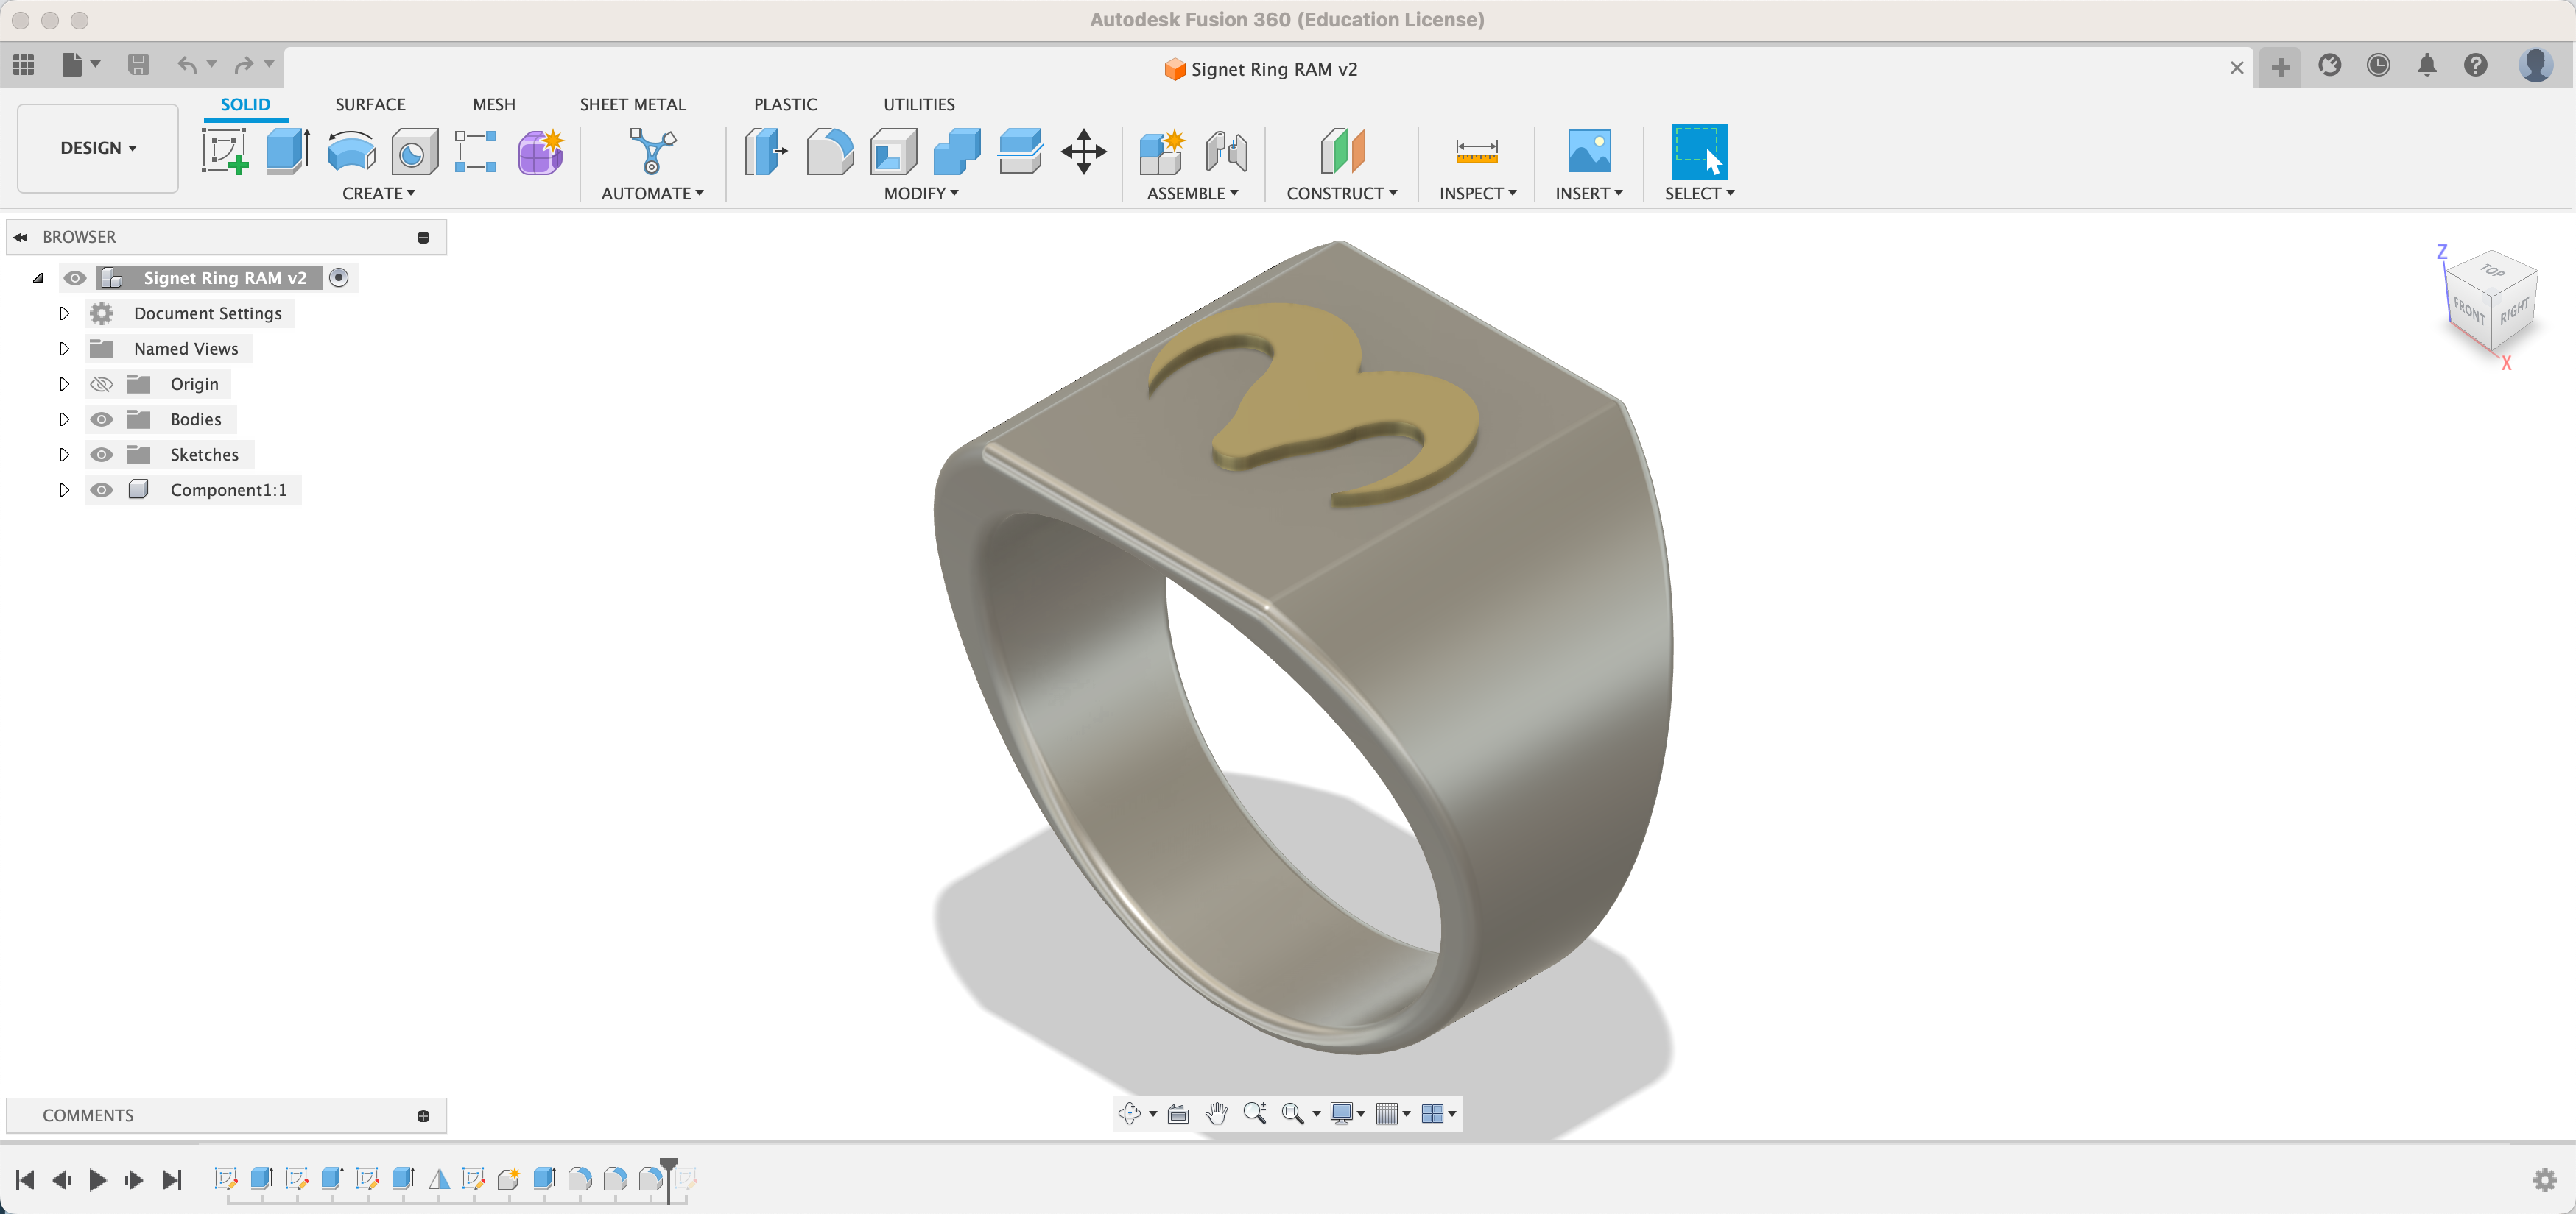Switch to the SHEET METAL tab
Viewport: 2576px width, 1214px height.
632,105
